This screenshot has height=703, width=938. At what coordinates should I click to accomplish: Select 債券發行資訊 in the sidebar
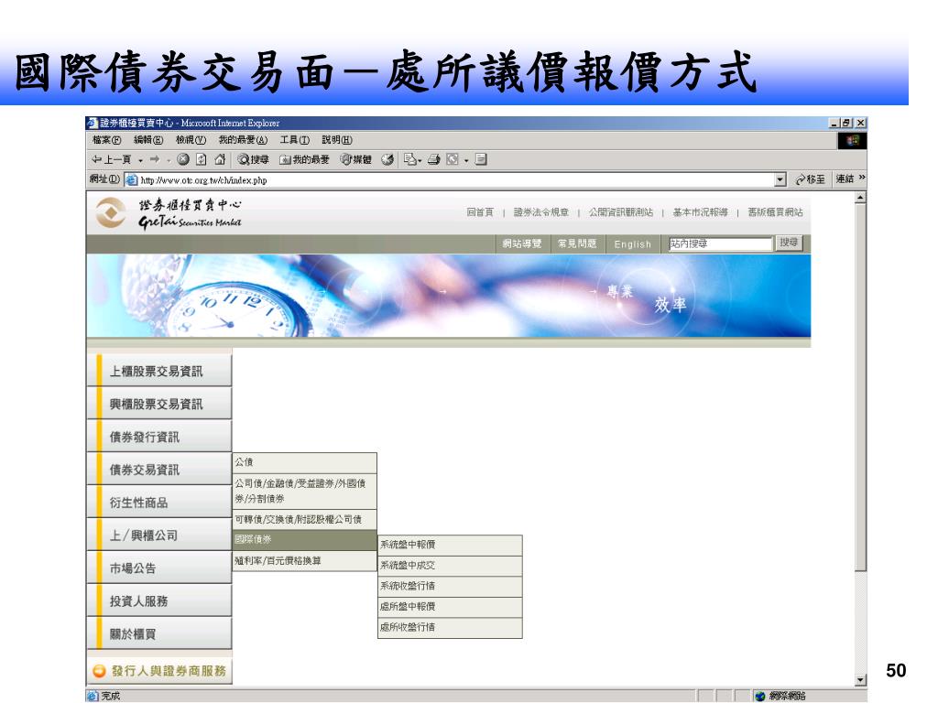coord(159,437)
